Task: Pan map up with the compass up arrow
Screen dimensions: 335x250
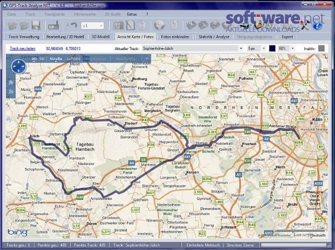Action: pos(19,62)
